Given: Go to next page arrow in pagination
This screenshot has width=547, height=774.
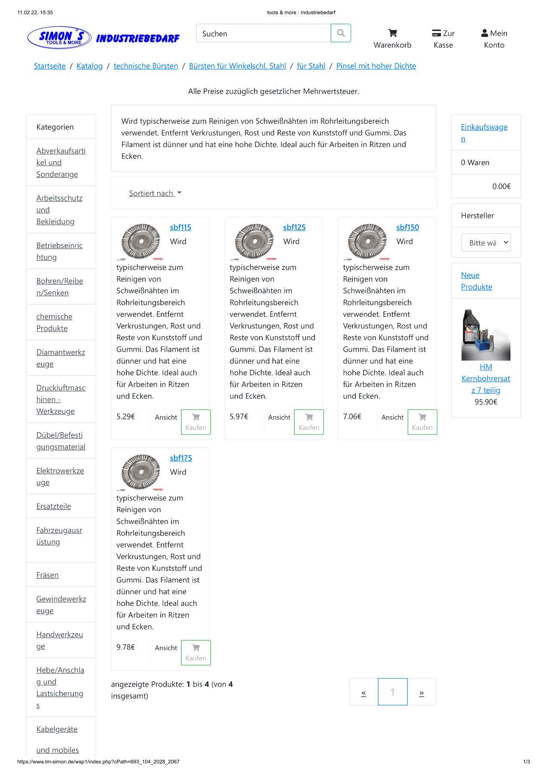Looking at the screenshot, I should [x=422, y=692].
